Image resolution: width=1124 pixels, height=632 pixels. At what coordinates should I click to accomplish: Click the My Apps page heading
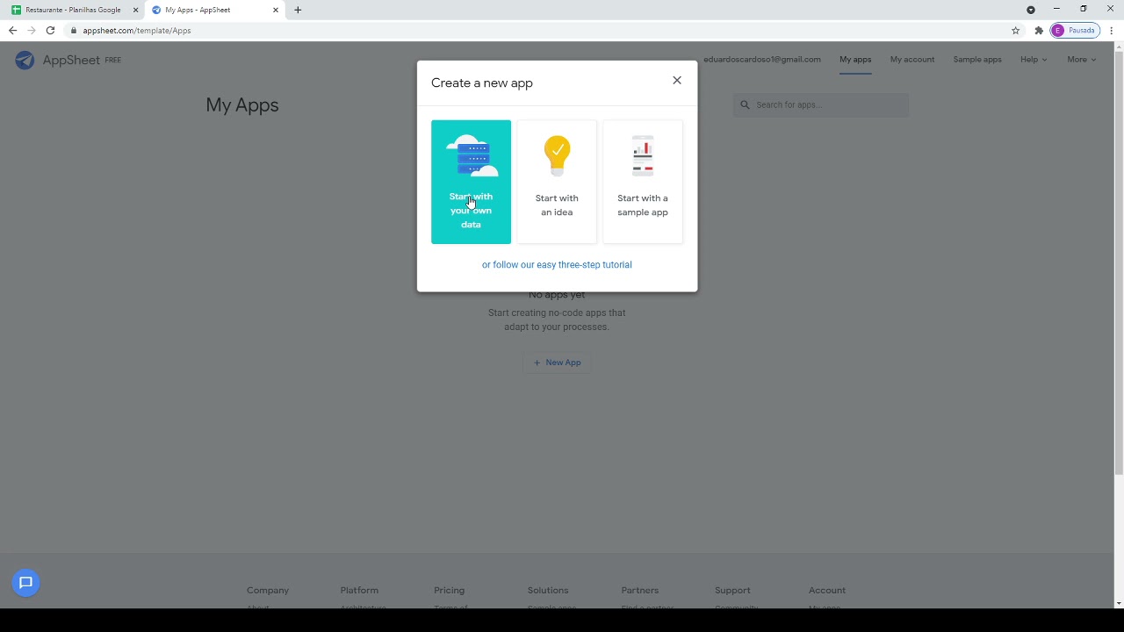(242, 105)
